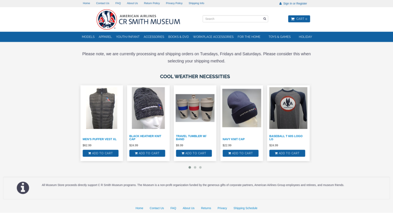View the Baseball T 60s Logo image

click(x=288, y=108)
